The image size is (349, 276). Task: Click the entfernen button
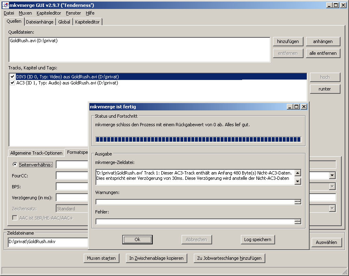288,53
